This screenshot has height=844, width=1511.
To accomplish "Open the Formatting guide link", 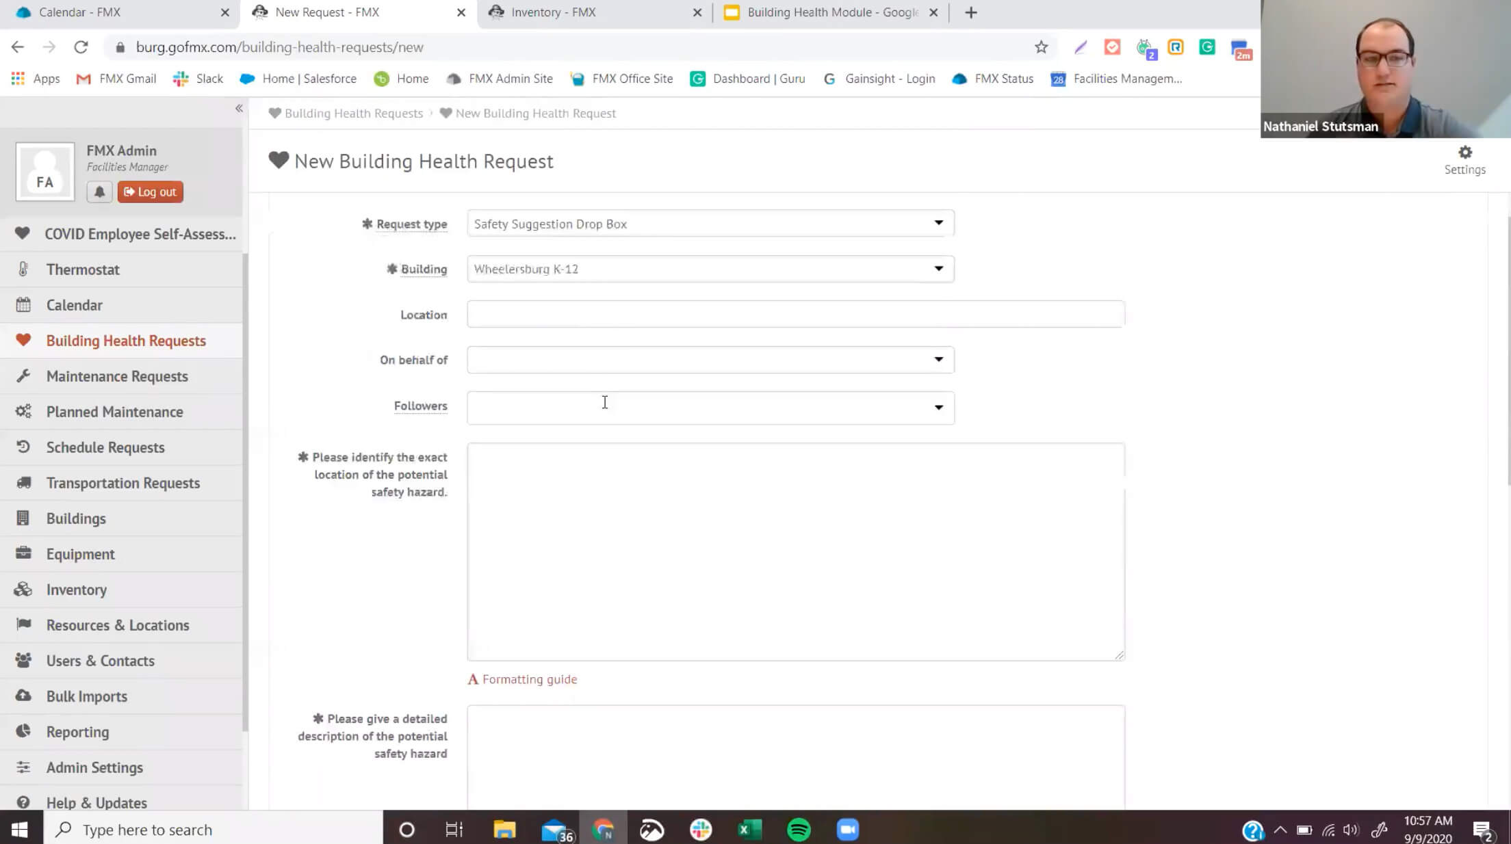I will point(529,679).
